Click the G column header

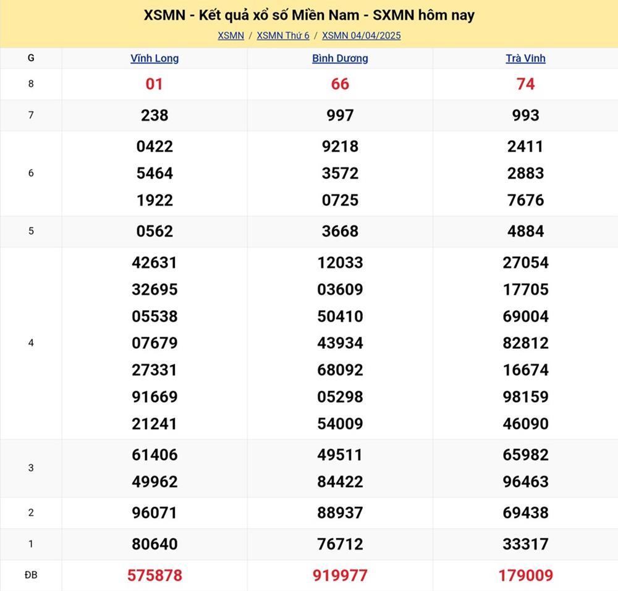coord(31,58)
